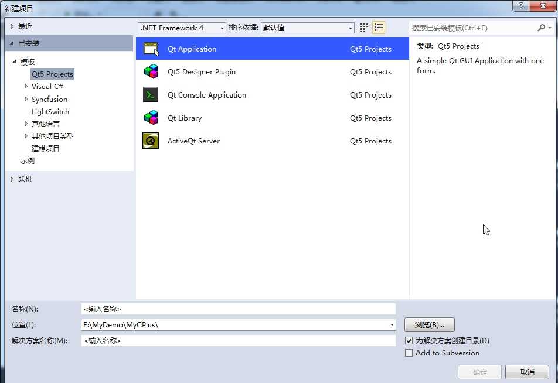Open the dialog help question mark
The height and width of the screenshot is (383, 558).
[520, 6]
